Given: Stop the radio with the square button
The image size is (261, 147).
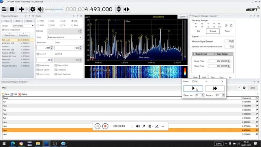Looking at the screenshot, I should point(12,9).
